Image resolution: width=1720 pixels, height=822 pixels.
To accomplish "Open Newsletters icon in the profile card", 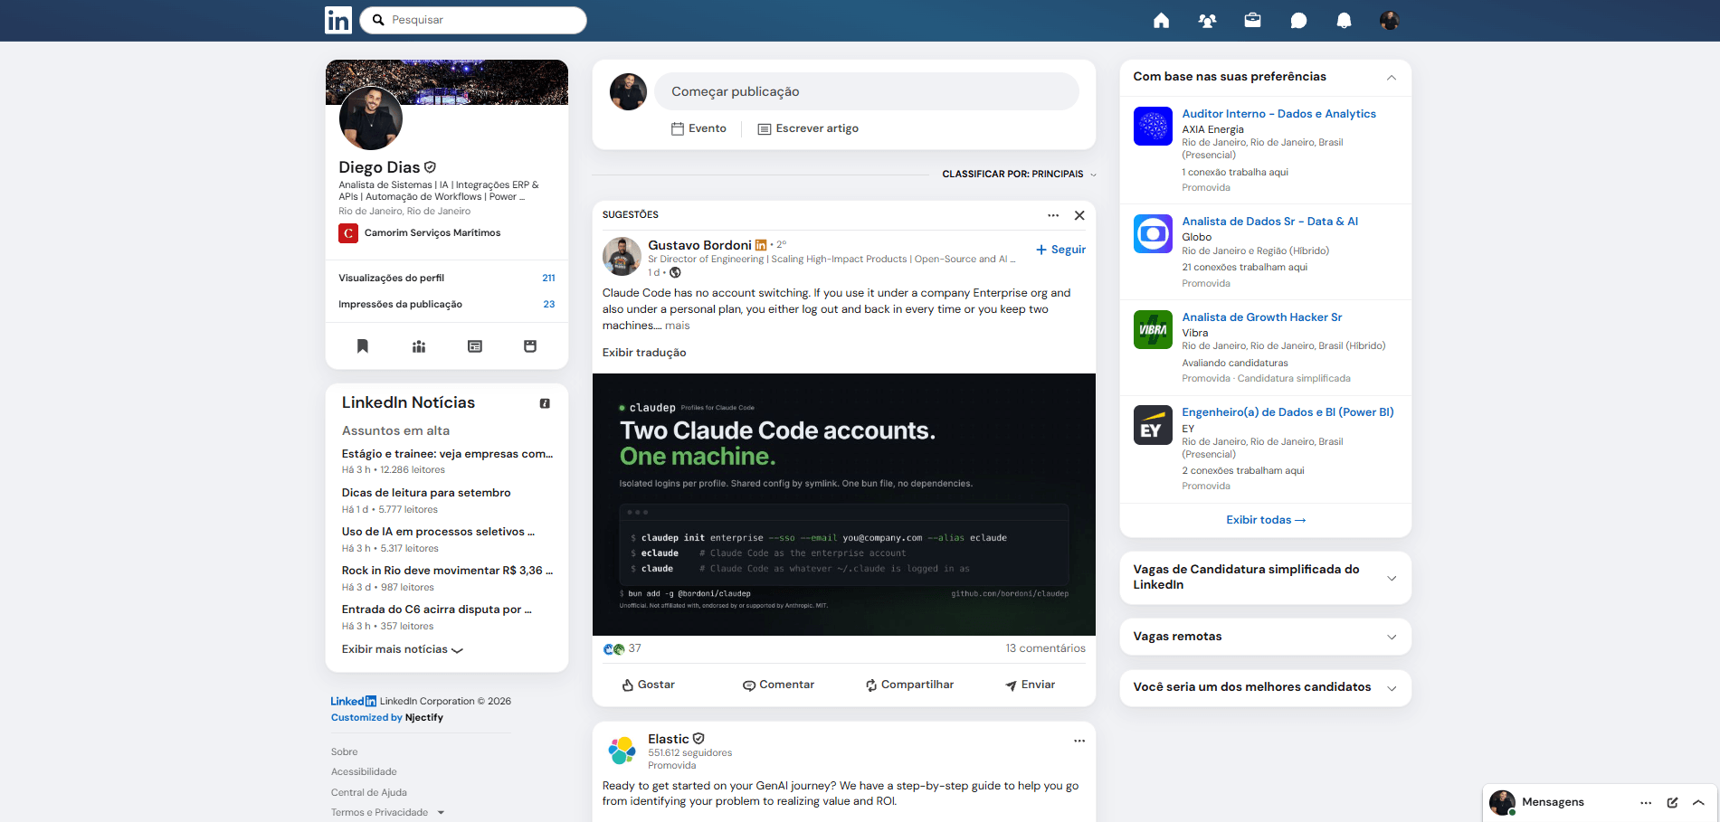I will [475, 346].
